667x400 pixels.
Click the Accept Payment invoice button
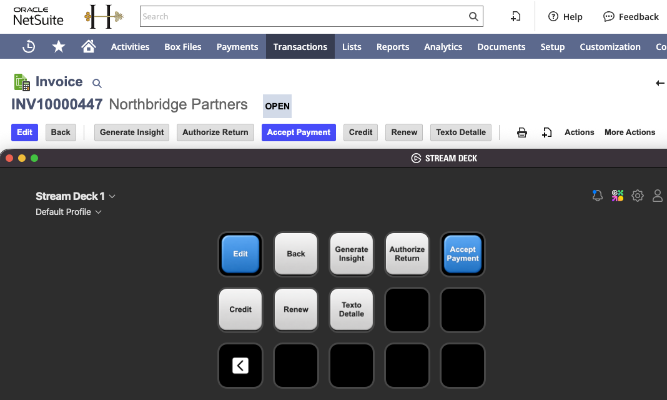pos(299,132)
